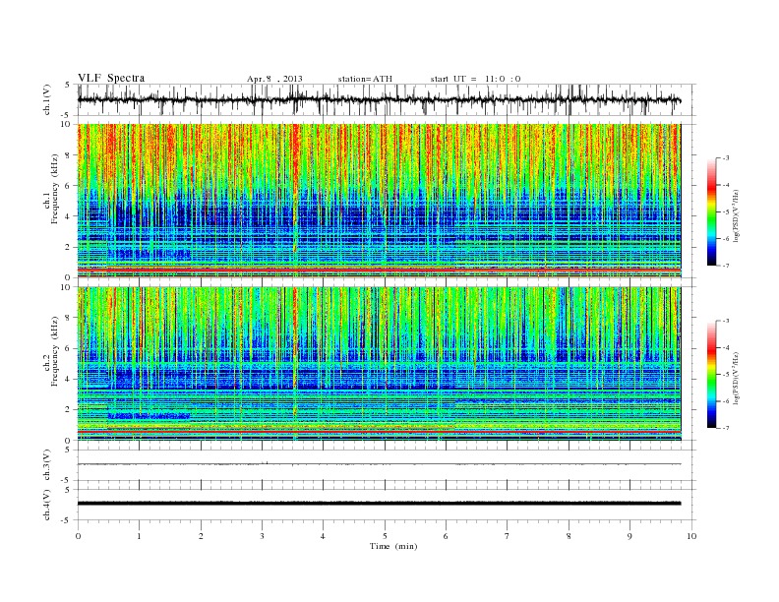The image size is (779, 602).
Task: Click inside the ch.2 spectrogram panel
Action: pos(379,364)
